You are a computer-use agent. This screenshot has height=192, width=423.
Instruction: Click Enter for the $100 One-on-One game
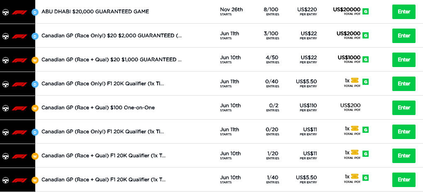pos(404,108)
